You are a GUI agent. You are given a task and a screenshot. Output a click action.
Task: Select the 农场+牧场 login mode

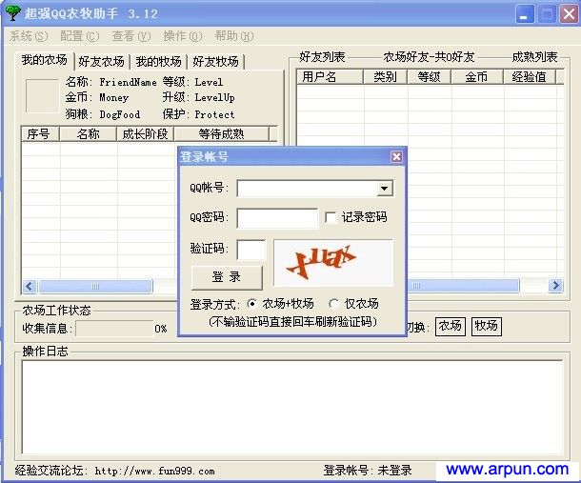(x=251, y=304)
